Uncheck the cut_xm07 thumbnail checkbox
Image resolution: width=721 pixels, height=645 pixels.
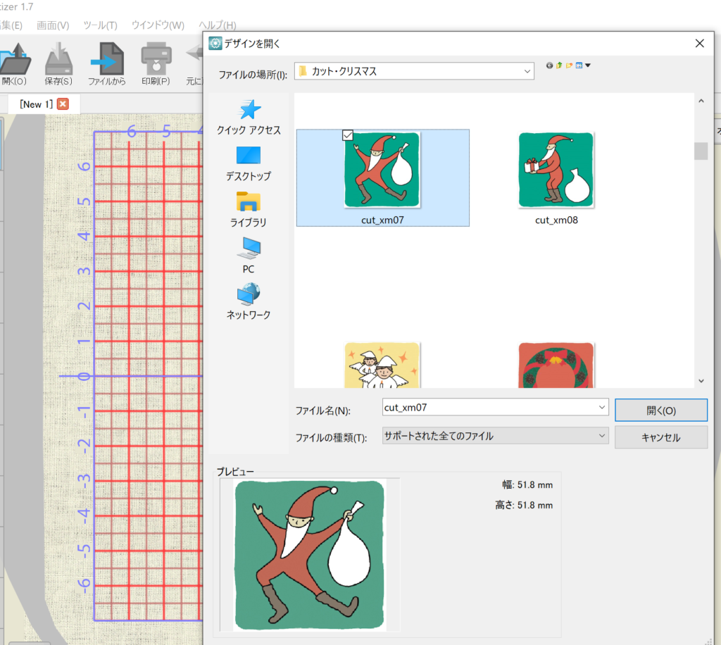click(348, 135)
